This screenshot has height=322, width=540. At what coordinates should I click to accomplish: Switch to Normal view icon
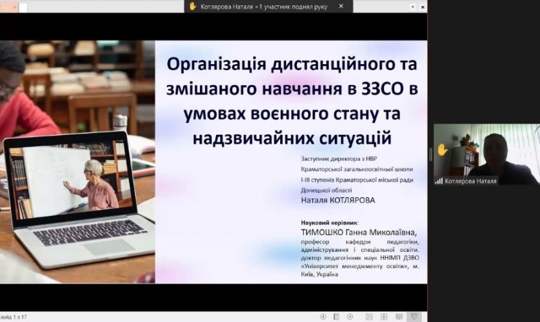pos(369,316)
